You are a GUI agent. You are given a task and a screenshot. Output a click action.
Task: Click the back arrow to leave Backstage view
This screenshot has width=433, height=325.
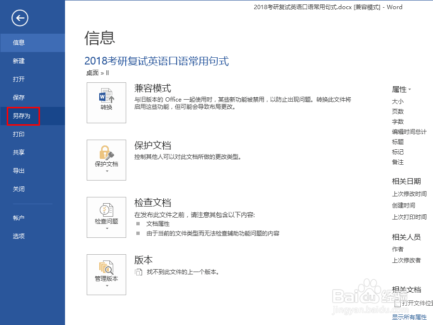pos(19,18)
